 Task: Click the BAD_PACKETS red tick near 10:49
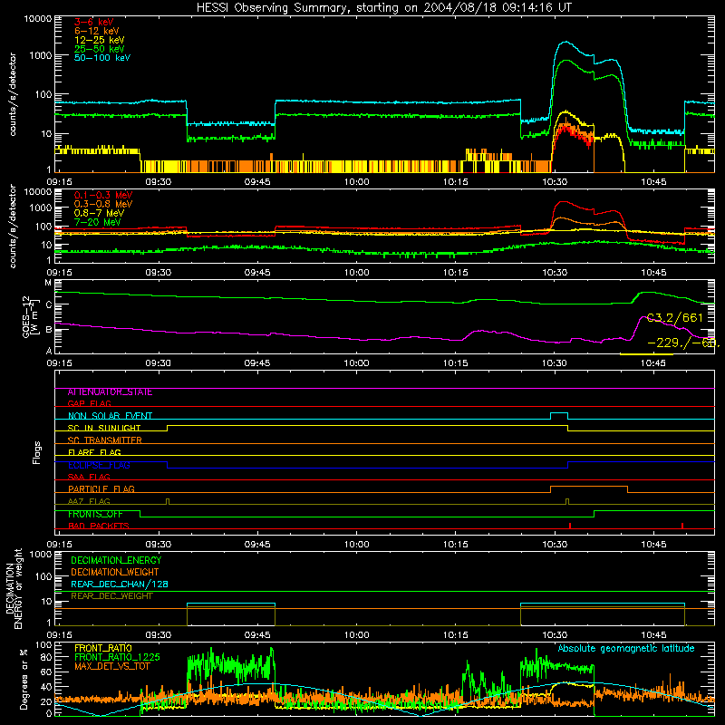point(682,526)
